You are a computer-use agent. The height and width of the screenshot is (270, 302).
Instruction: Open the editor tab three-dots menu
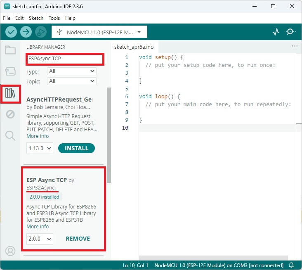point(295,46)
